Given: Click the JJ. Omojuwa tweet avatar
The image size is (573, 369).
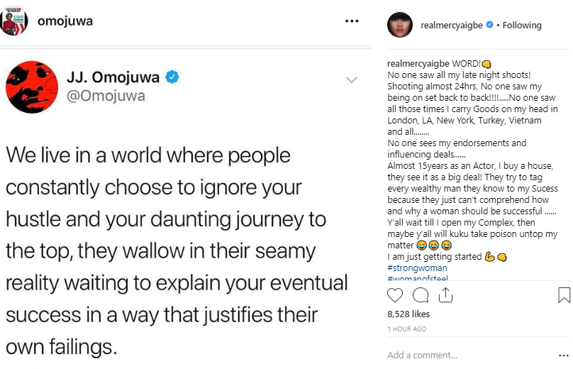Looking at the screenshot, I should click(31, 87).
